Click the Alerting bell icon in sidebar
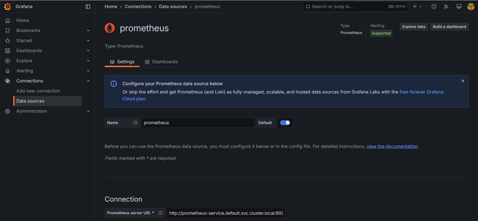The width and height of the screenshot is (478, 221). pos(8,71)
